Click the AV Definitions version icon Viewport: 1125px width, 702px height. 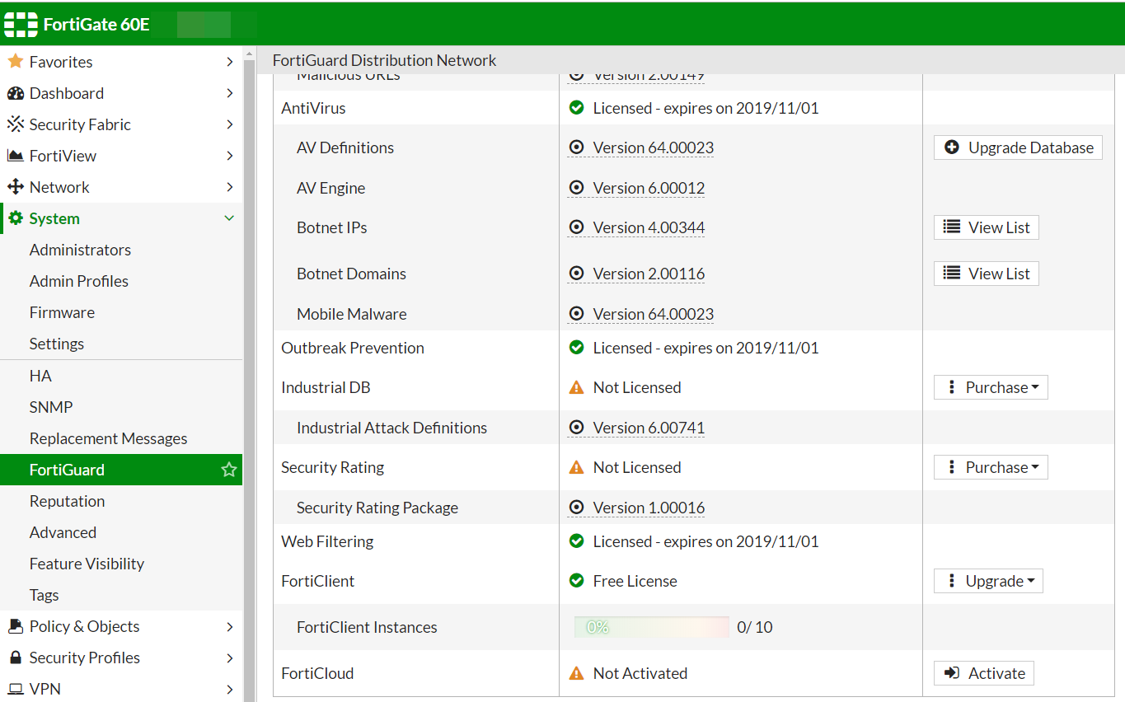[577, 147]
